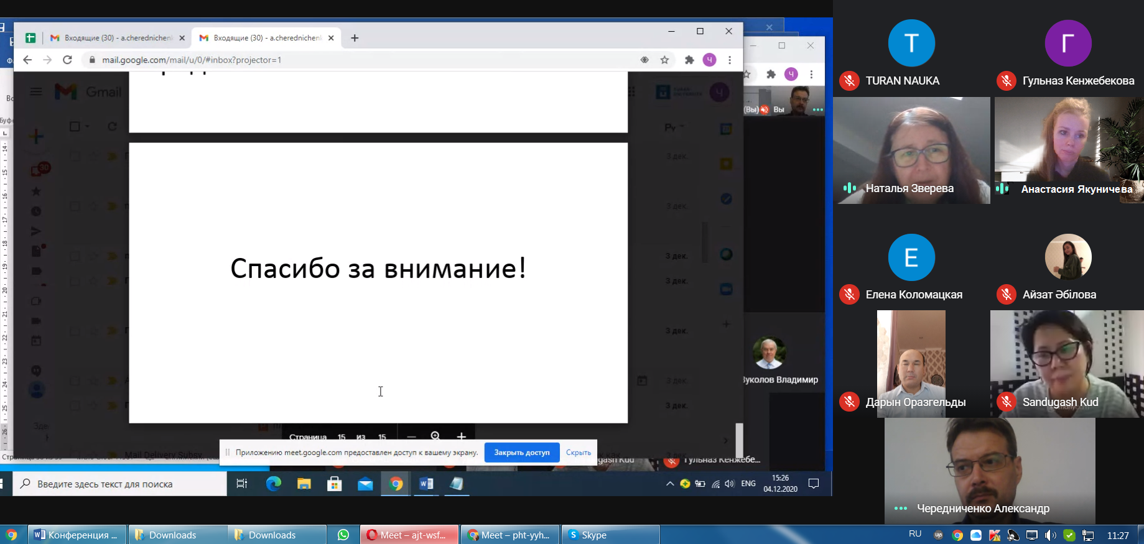Click the volume icon in shared tray
The height and width of the screenshot is (544, 1144).
coord(729,484)
